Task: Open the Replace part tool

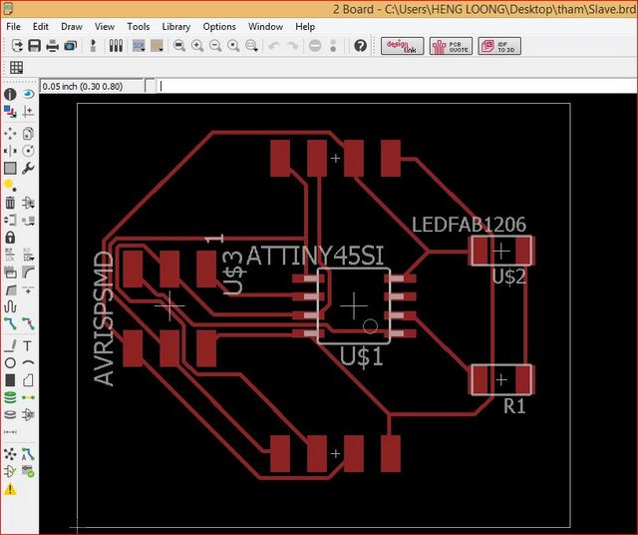Action: point(28,221)
